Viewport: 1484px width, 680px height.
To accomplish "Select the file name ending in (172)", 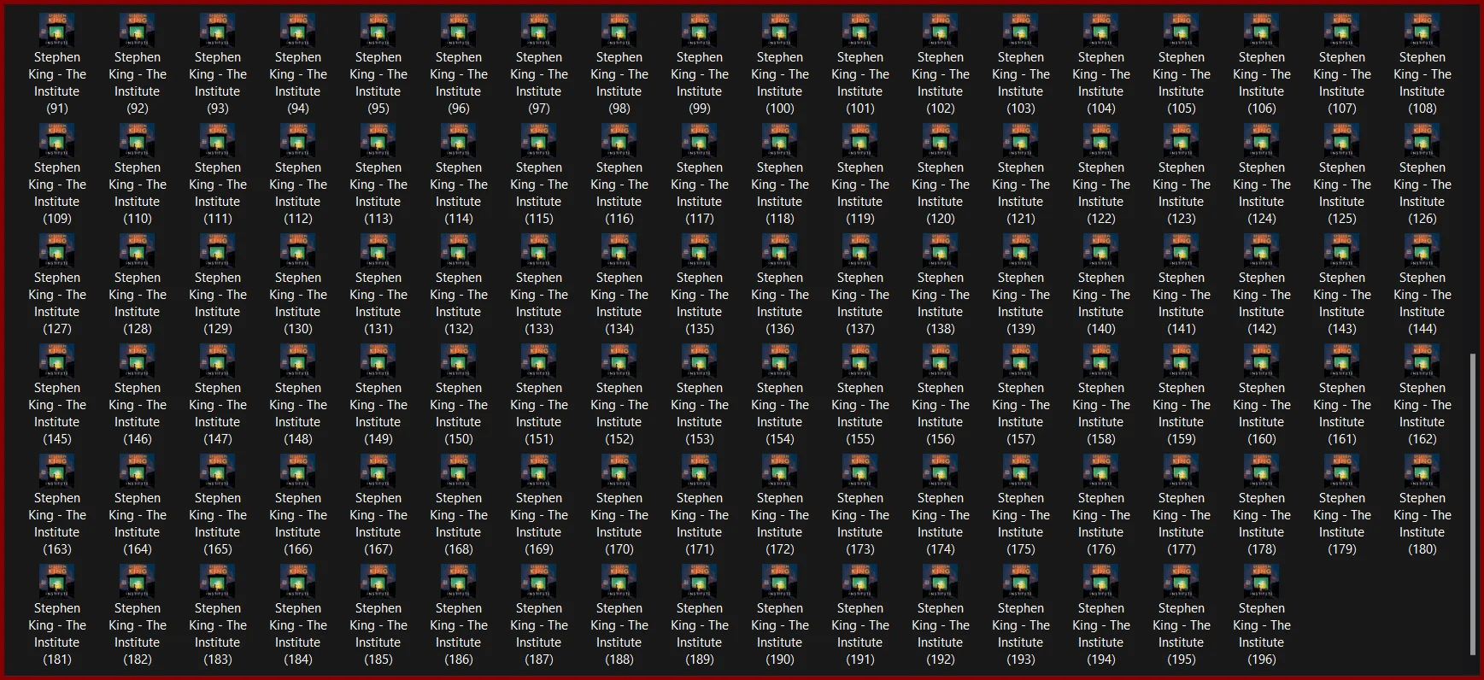I will 780,524.
